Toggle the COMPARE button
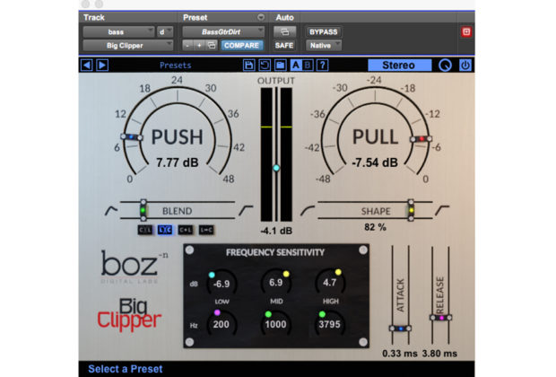 click(x=241, y=46)
